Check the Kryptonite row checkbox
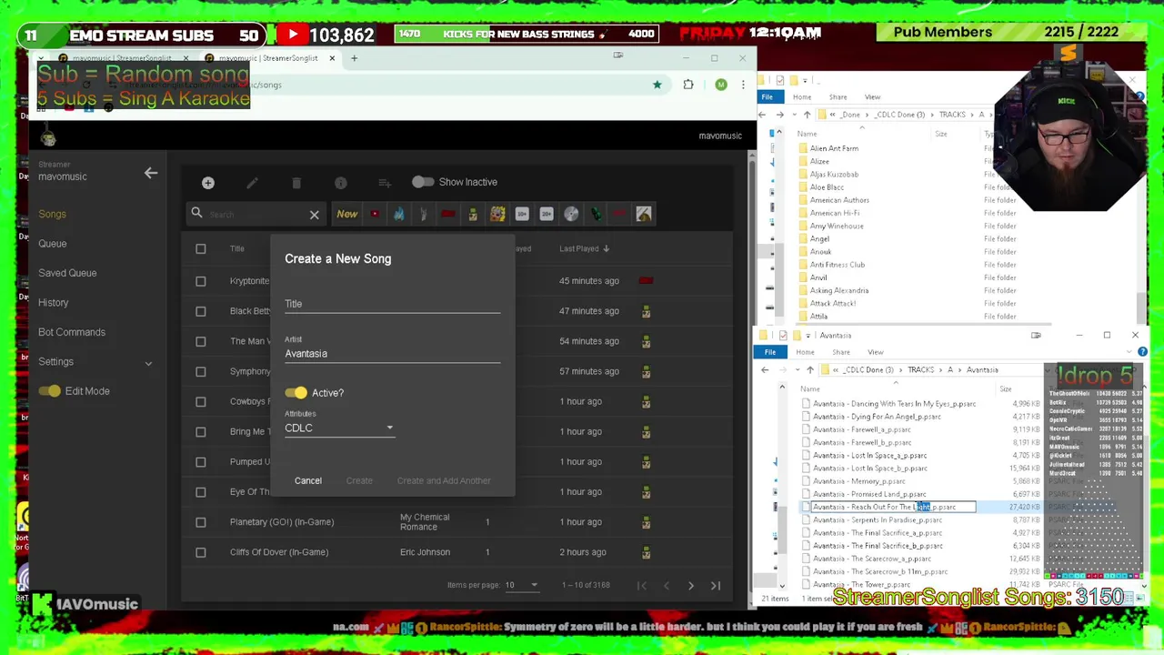 pyautogui.click(x=201, y=281)
